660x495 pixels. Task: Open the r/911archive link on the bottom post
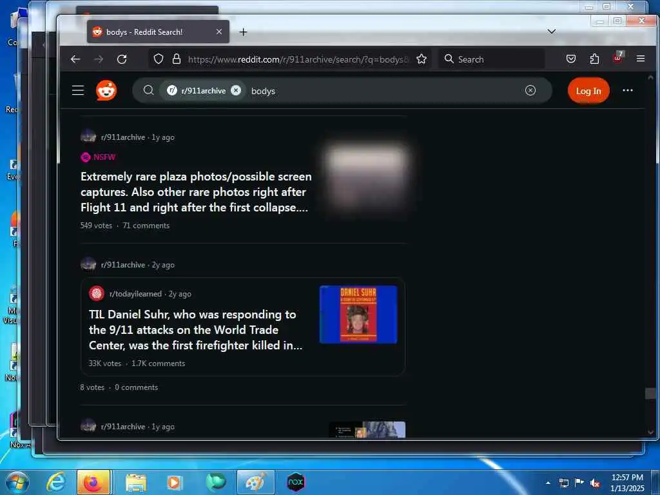point(123,427)
